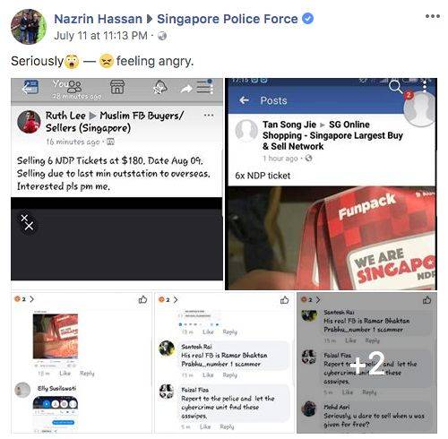Click the back arrow beside Posts
Image resolution: width=448 pixels, height=439 pixels.
tap(244, 100)
